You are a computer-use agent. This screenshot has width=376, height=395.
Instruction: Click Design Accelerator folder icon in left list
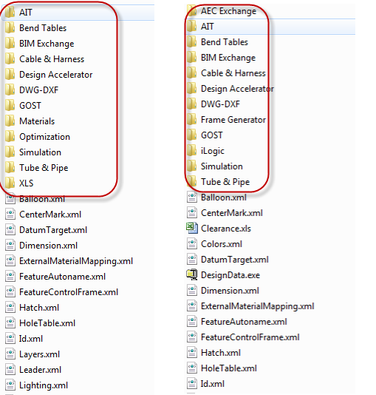click(x=10, y=74)
